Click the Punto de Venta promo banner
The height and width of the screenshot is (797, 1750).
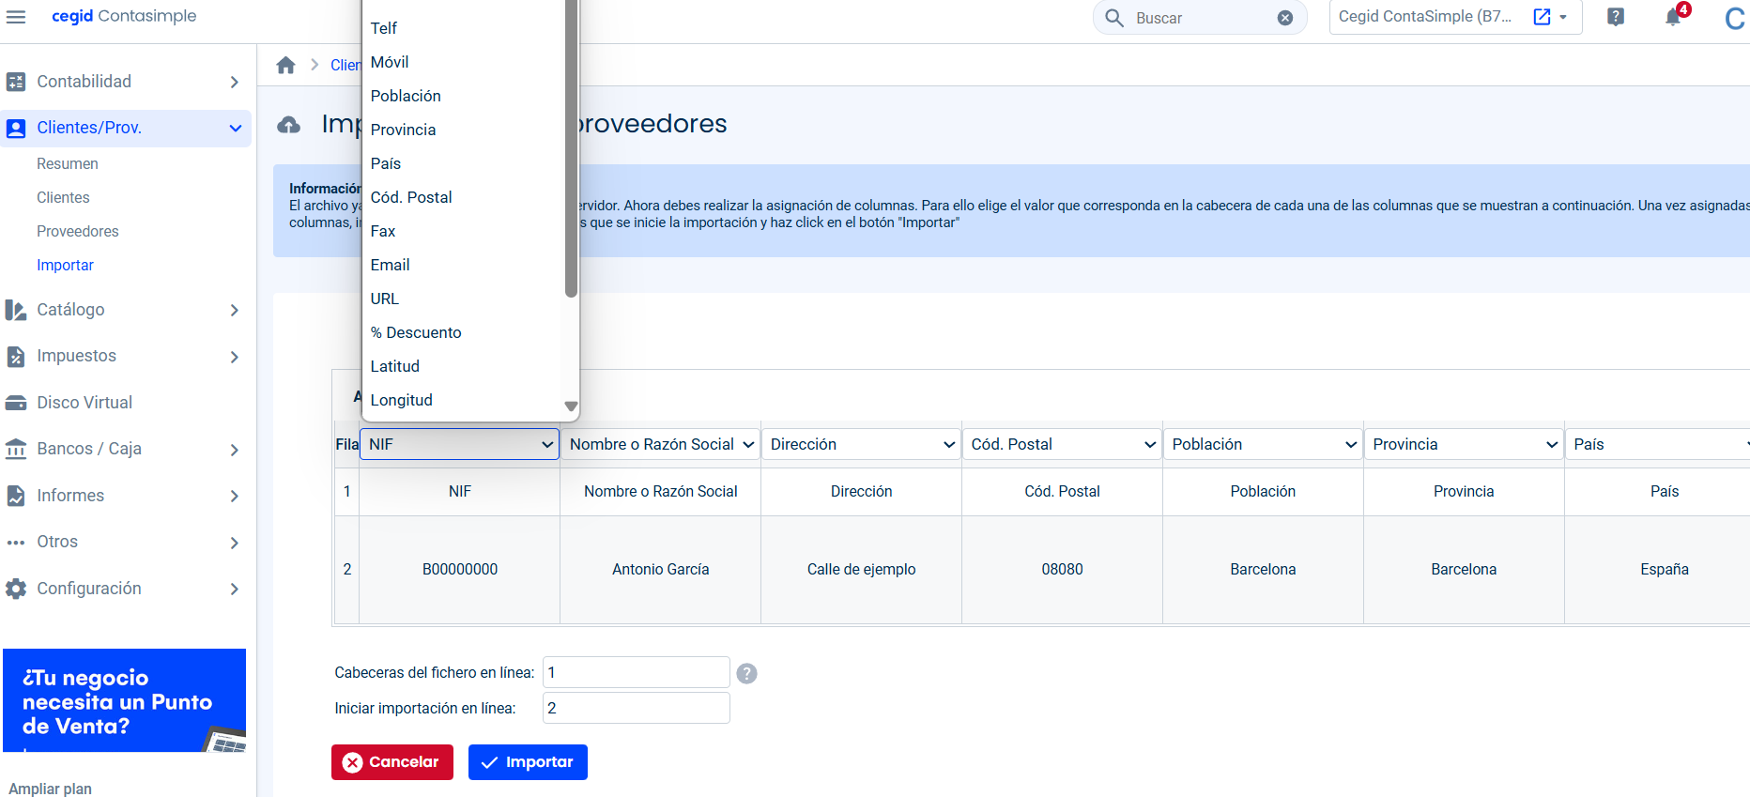point(124,700)
